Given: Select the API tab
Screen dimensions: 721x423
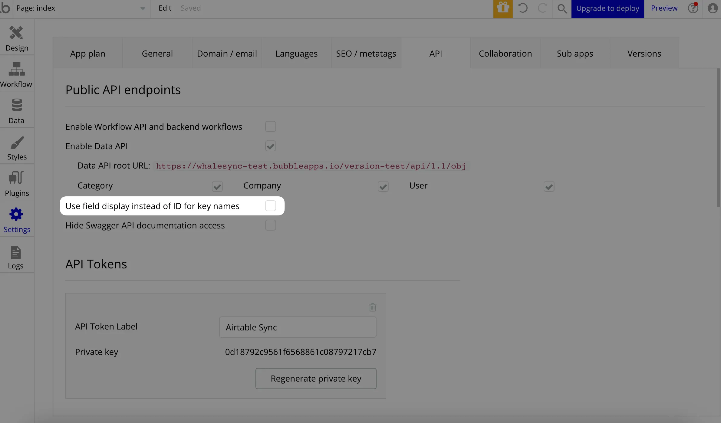Looking at the screenshot, I should coord(436,53).
